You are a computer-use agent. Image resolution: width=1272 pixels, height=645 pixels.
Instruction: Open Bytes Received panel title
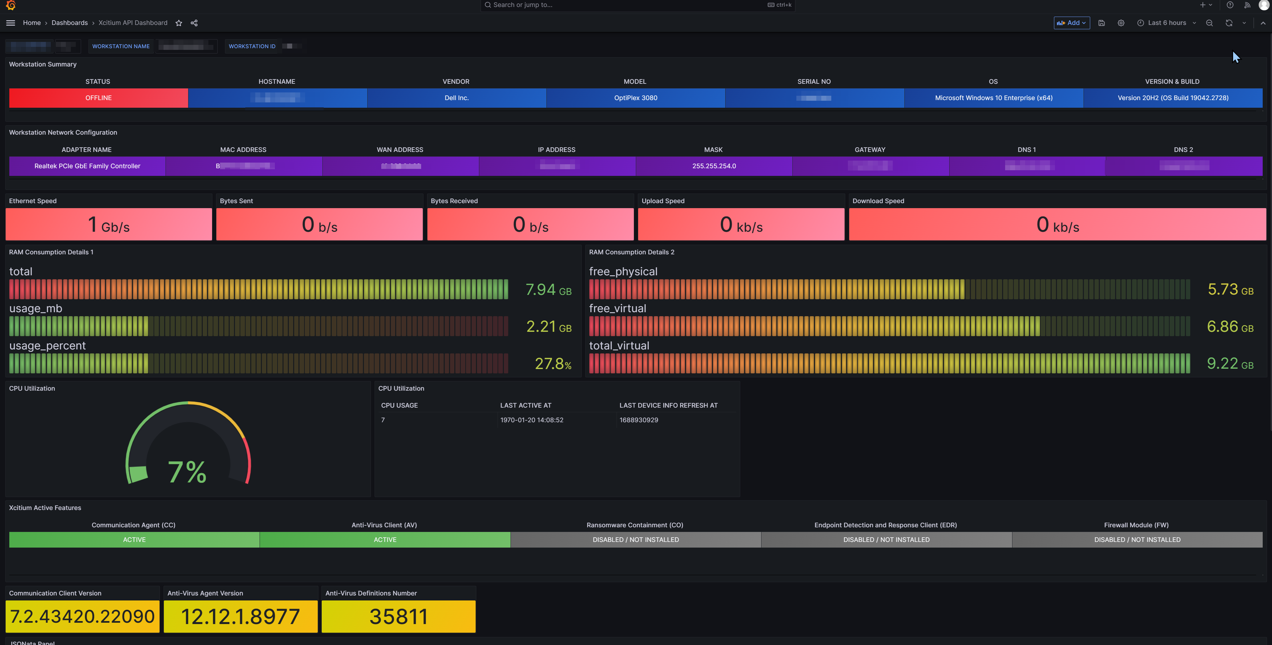click(454, 201)
